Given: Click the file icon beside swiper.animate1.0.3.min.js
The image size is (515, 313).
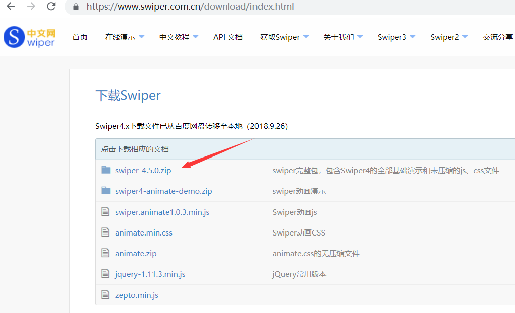Looking at the screenshot, I should pos(105,211).
